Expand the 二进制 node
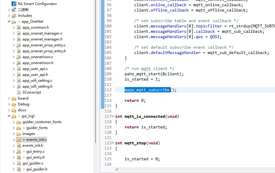Viewport: 275px width, 173px height. (x=9, y=10)
